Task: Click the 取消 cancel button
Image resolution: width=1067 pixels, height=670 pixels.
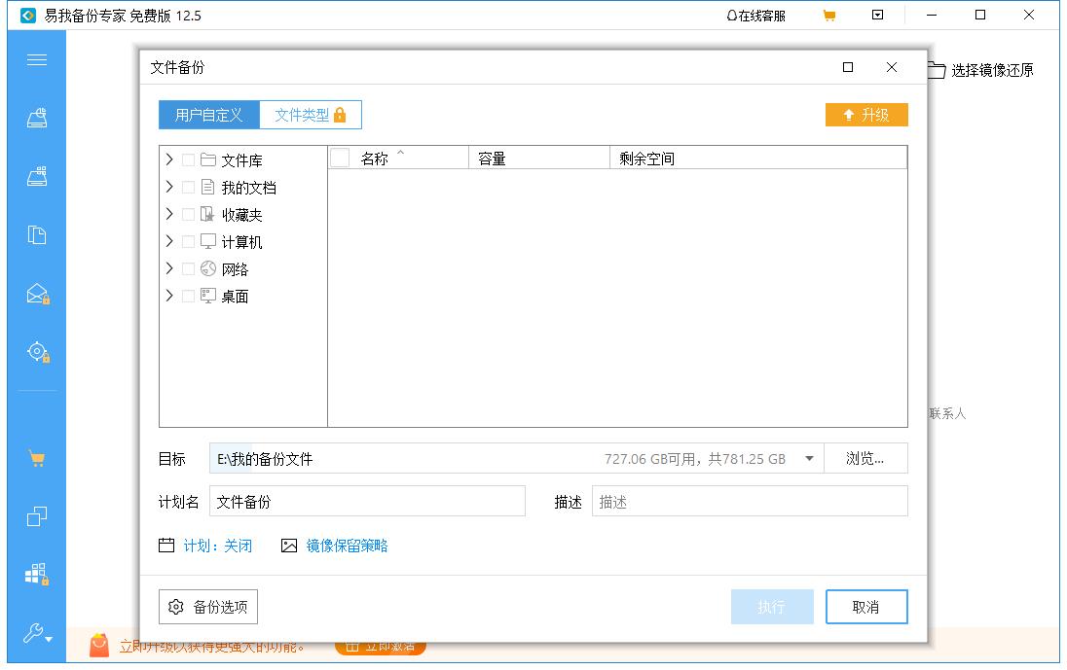Action: [x=866, y=607]
